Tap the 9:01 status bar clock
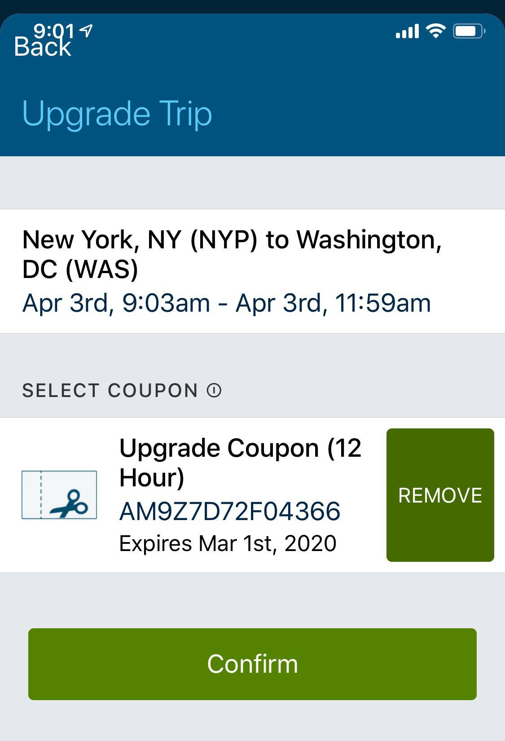The image size is (505, 741). [x=54, y=30]
